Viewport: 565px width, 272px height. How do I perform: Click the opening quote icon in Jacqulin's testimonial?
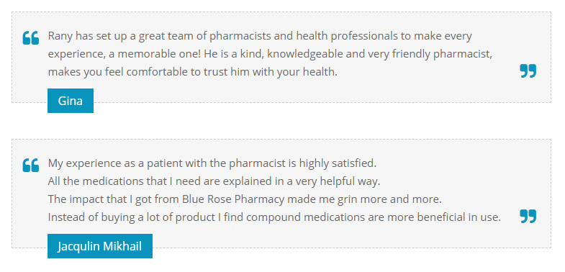31,165
